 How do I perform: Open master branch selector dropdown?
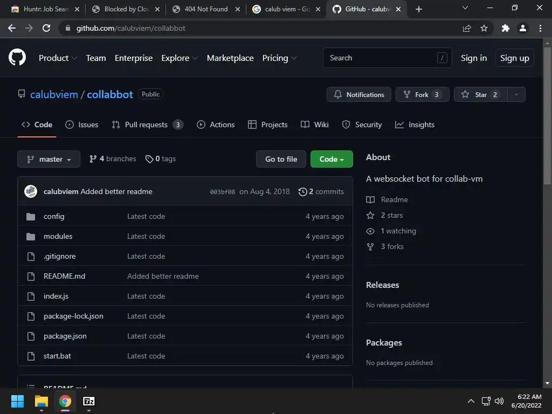pos(49,159)
